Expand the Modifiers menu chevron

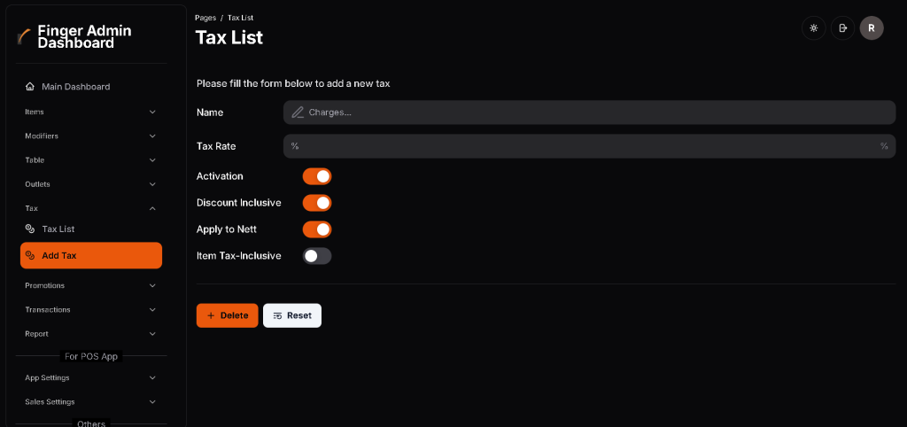[152, 136]
